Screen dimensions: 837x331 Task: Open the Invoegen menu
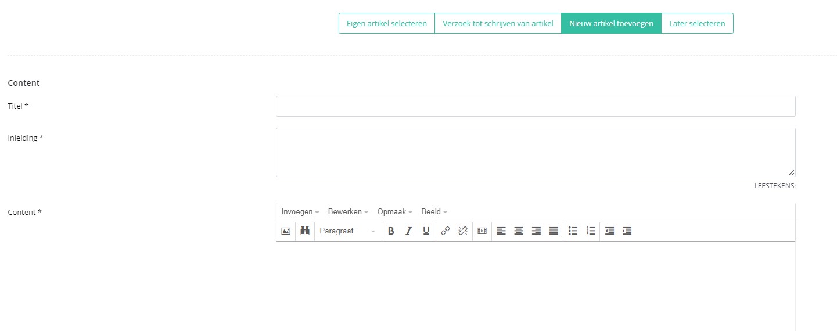(300, 212)
